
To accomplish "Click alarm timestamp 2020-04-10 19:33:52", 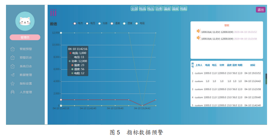I will (x=245, y=32).
